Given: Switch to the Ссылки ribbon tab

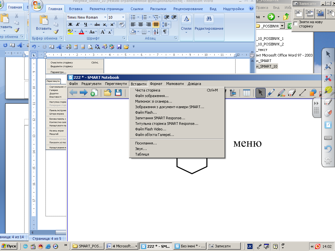Looking at the screenshot, I should [137, 9].
